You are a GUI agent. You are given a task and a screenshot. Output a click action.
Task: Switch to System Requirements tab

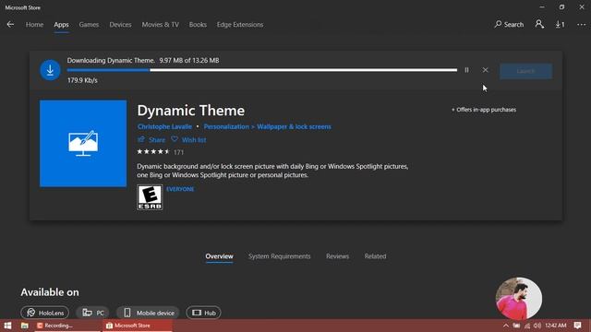pos(279,256)
